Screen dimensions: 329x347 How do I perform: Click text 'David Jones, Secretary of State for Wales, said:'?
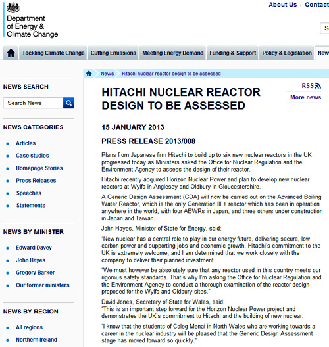click(163, 302)
